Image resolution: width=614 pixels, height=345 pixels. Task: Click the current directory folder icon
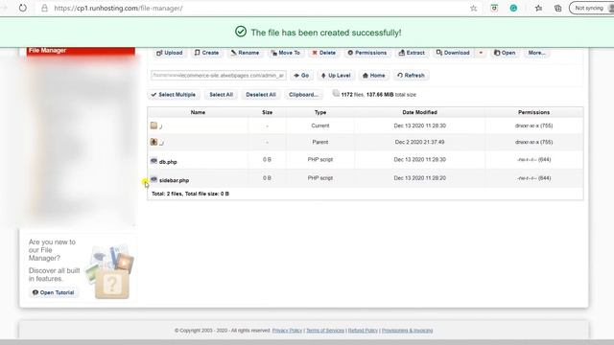pyautogui.click(x=153, y=126)
